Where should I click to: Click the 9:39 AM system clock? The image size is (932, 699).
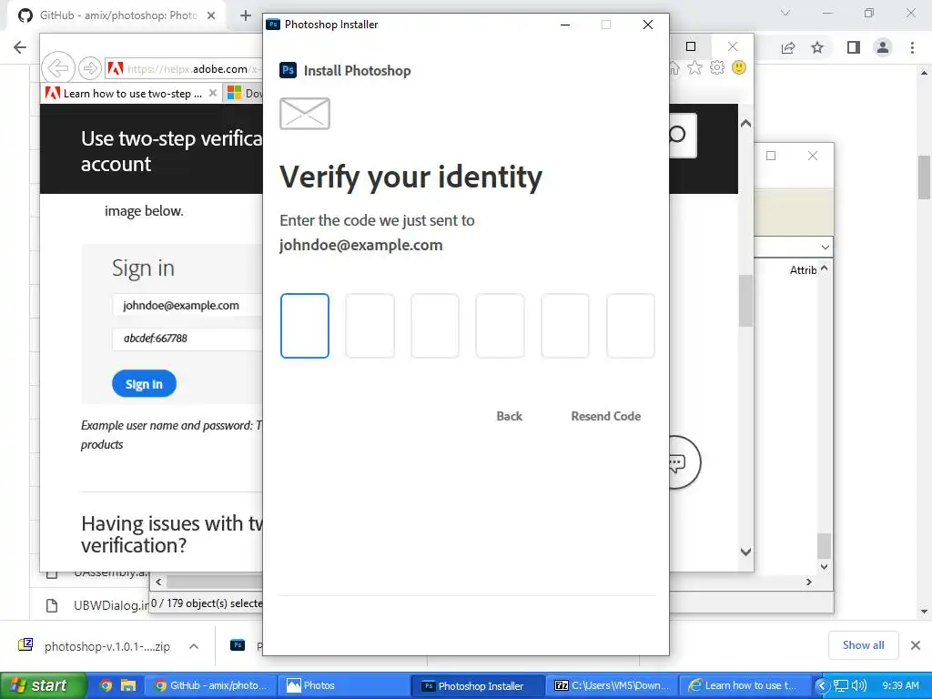[900, 685]
